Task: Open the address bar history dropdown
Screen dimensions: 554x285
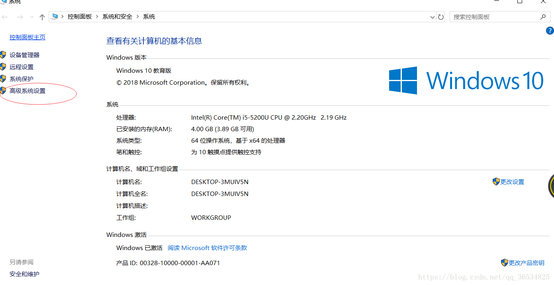Action: point(433,17)
